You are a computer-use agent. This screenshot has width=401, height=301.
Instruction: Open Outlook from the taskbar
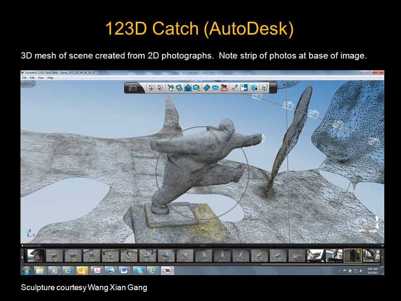click(82, 270)
